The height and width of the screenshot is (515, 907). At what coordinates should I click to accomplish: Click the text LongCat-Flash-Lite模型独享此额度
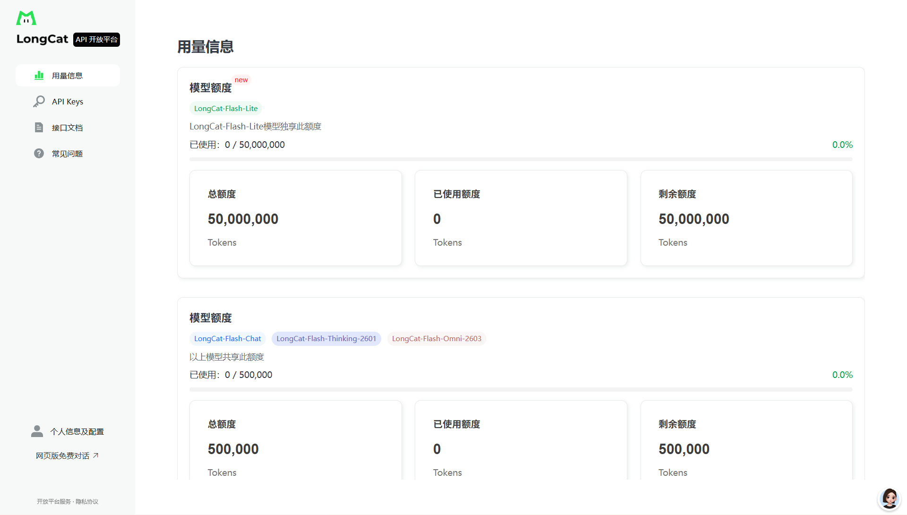point(256,127)
